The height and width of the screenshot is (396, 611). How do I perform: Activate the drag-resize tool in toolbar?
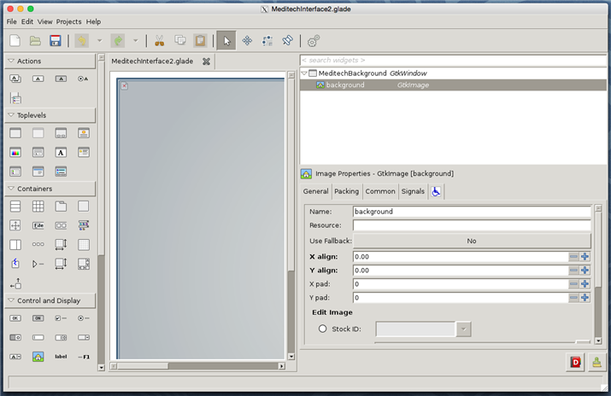tap(247, 40)
